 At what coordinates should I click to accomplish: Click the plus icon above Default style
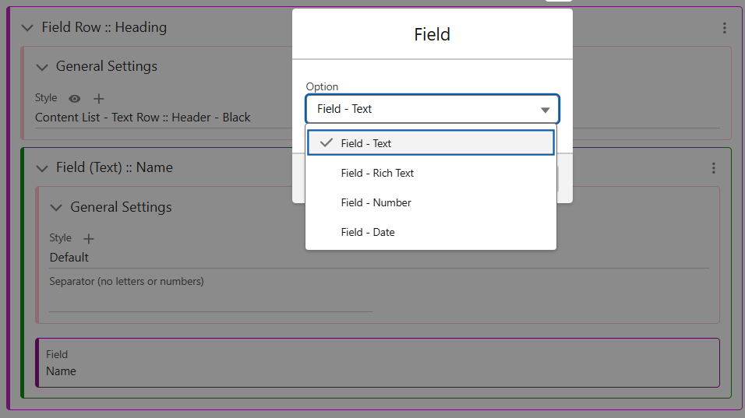(88, 239)
